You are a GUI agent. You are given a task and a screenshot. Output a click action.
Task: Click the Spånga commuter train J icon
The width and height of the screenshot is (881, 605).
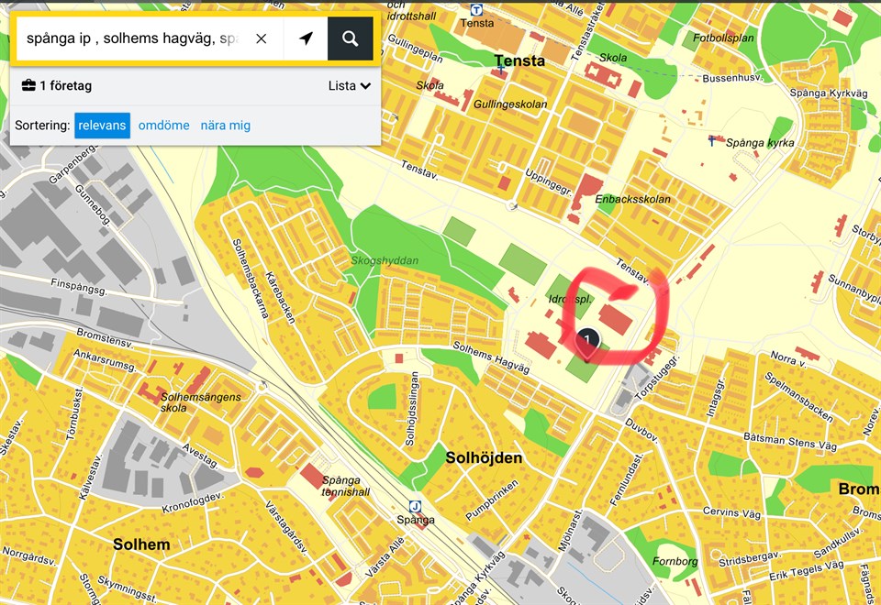(x=415, y=505)
